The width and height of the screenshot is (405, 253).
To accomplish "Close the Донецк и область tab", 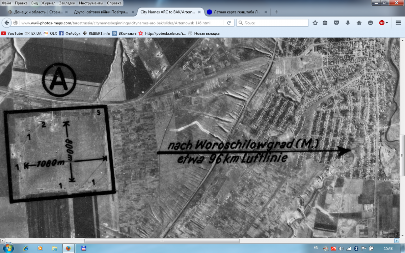I will tap(66, 12).
